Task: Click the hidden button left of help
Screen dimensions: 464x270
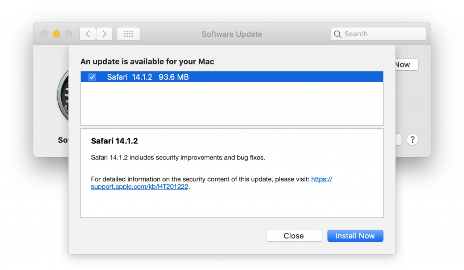Action: click(x=398, y=140)
